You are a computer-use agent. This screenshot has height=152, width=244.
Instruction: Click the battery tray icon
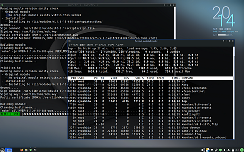pos(233,150)
